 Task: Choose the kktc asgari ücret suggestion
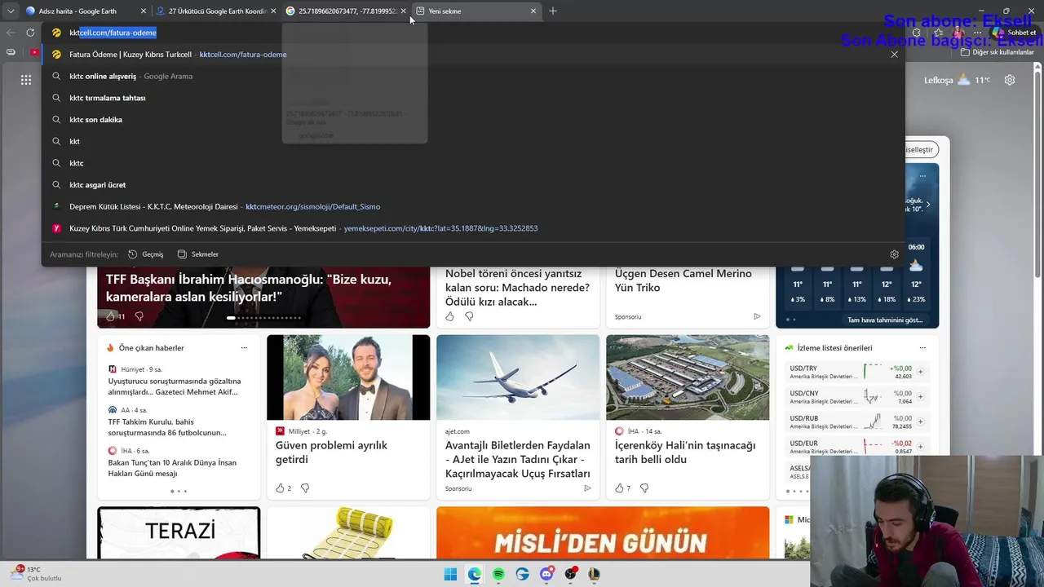coord(473,185)
